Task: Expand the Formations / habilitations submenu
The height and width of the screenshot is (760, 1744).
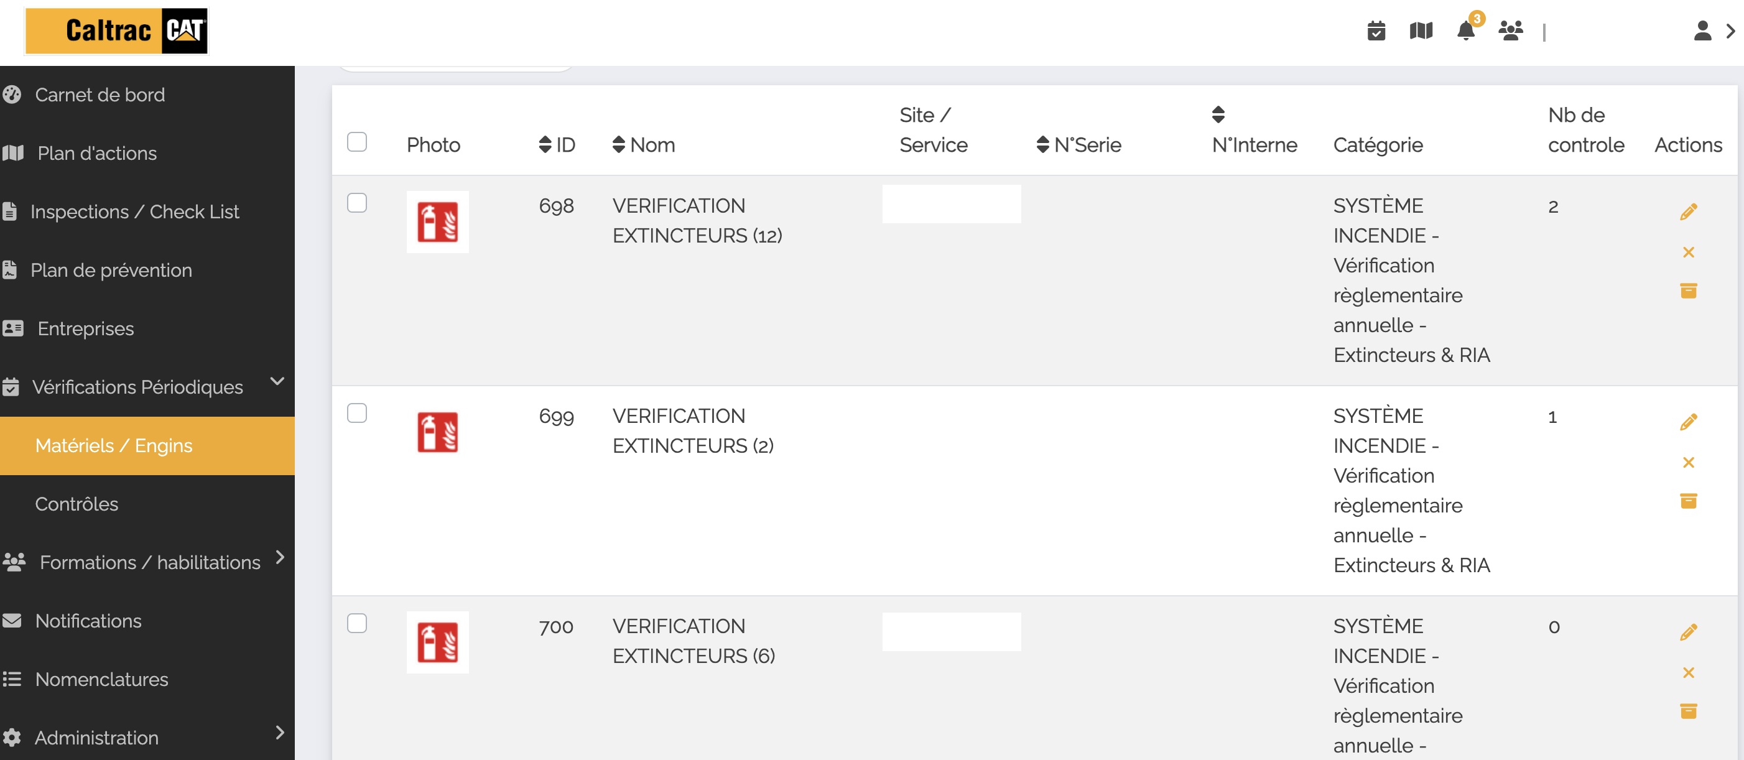Action: pyautogui.click(x=280, y=557)
